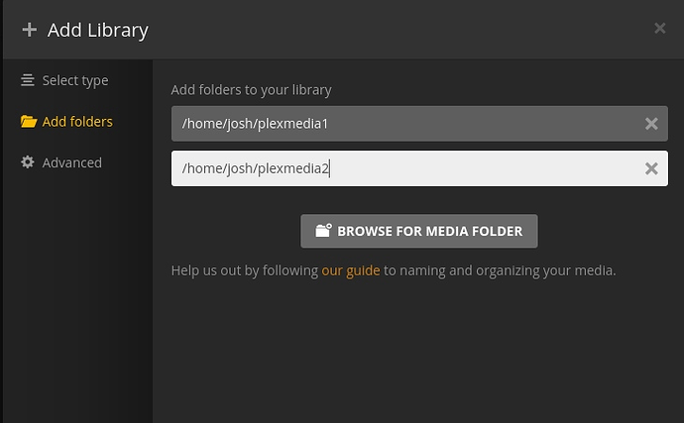Remove the /home/josh/plexmedia2 folder entry

click(x=651, y=168)
